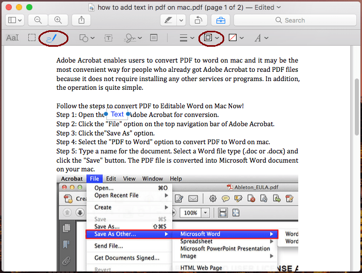Click 'Send File...' menu entry
362x273 pixels.
pos(129,246)
